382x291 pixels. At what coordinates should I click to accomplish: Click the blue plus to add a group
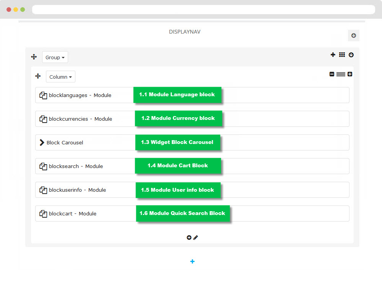point(192,261)
